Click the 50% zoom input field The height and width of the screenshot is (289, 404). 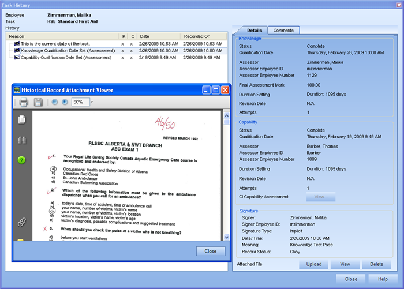[x=81, y=102]
